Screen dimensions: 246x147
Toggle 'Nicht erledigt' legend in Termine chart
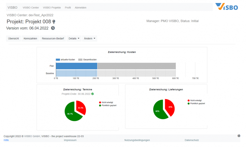107,102
